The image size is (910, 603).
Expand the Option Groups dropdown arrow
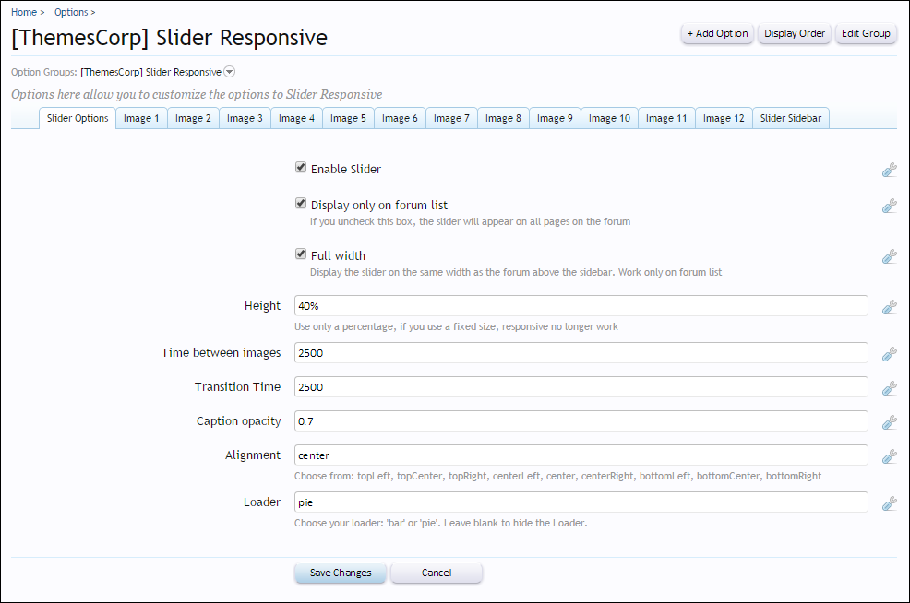[229, 72]
